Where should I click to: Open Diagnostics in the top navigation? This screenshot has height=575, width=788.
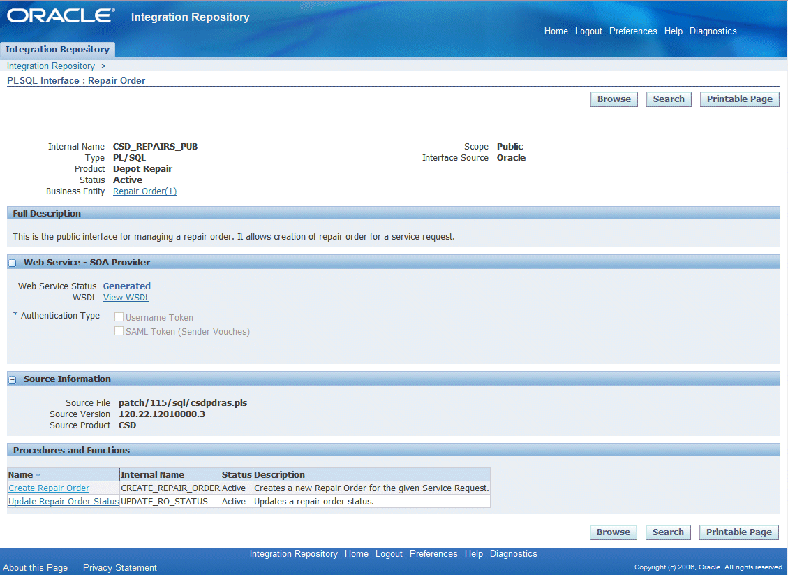click(713, 31)
